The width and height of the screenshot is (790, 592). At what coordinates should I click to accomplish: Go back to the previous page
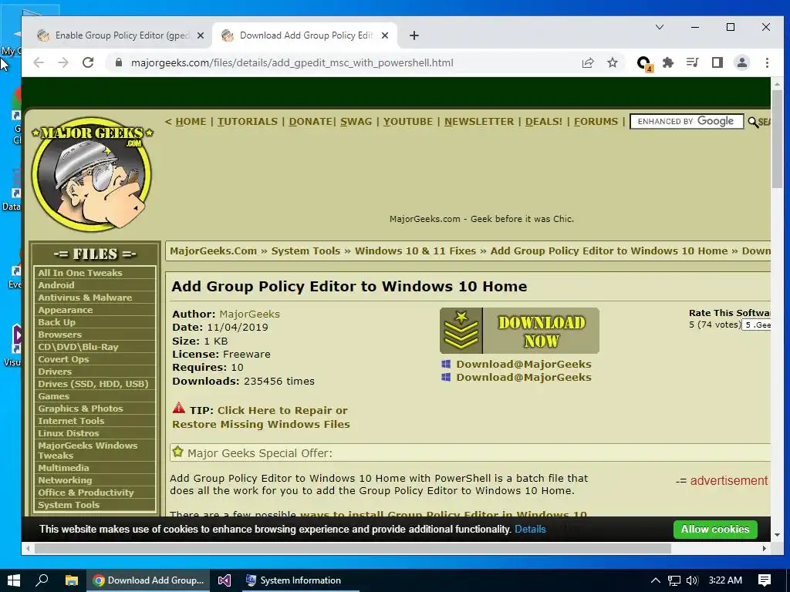tap(39, 62)
